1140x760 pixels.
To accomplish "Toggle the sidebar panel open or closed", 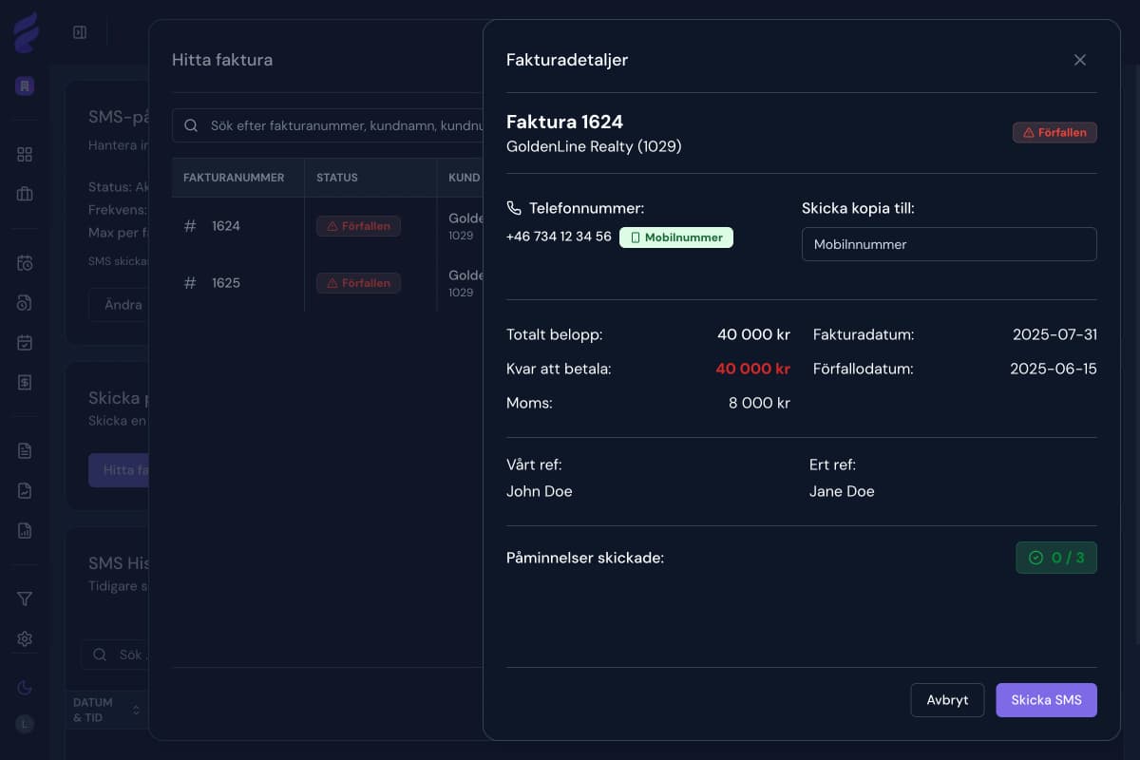I will (80, 31).
